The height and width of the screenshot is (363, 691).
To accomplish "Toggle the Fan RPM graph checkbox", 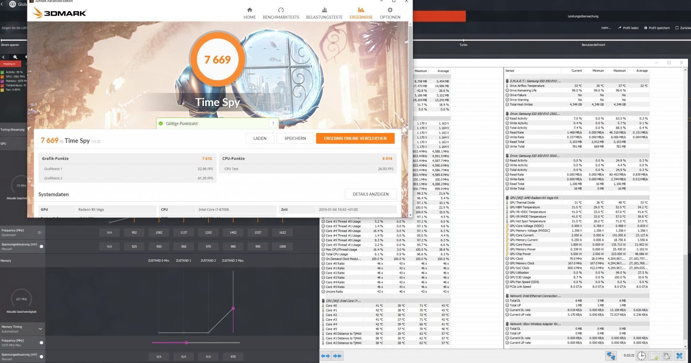I will [x=2, y=90].
